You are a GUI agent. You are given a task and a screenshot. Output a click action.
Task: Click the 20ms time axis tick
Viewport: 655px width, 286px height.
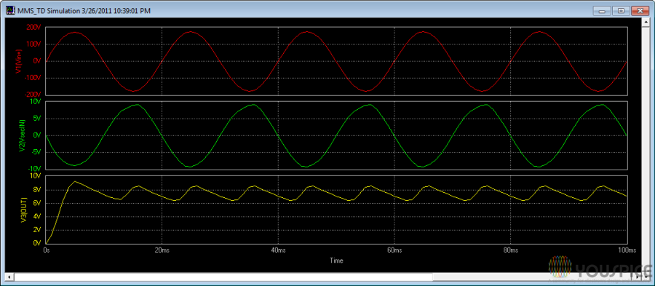pyautogui.click(x=162, y=250)
